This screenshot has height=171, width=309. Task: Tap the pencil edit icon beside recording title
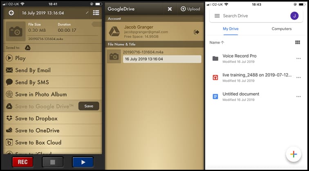[x=87, y=13]
